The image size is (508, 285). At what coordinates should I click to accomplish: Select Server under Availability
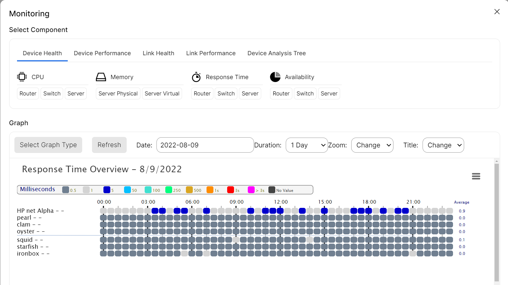click(329, 93)
